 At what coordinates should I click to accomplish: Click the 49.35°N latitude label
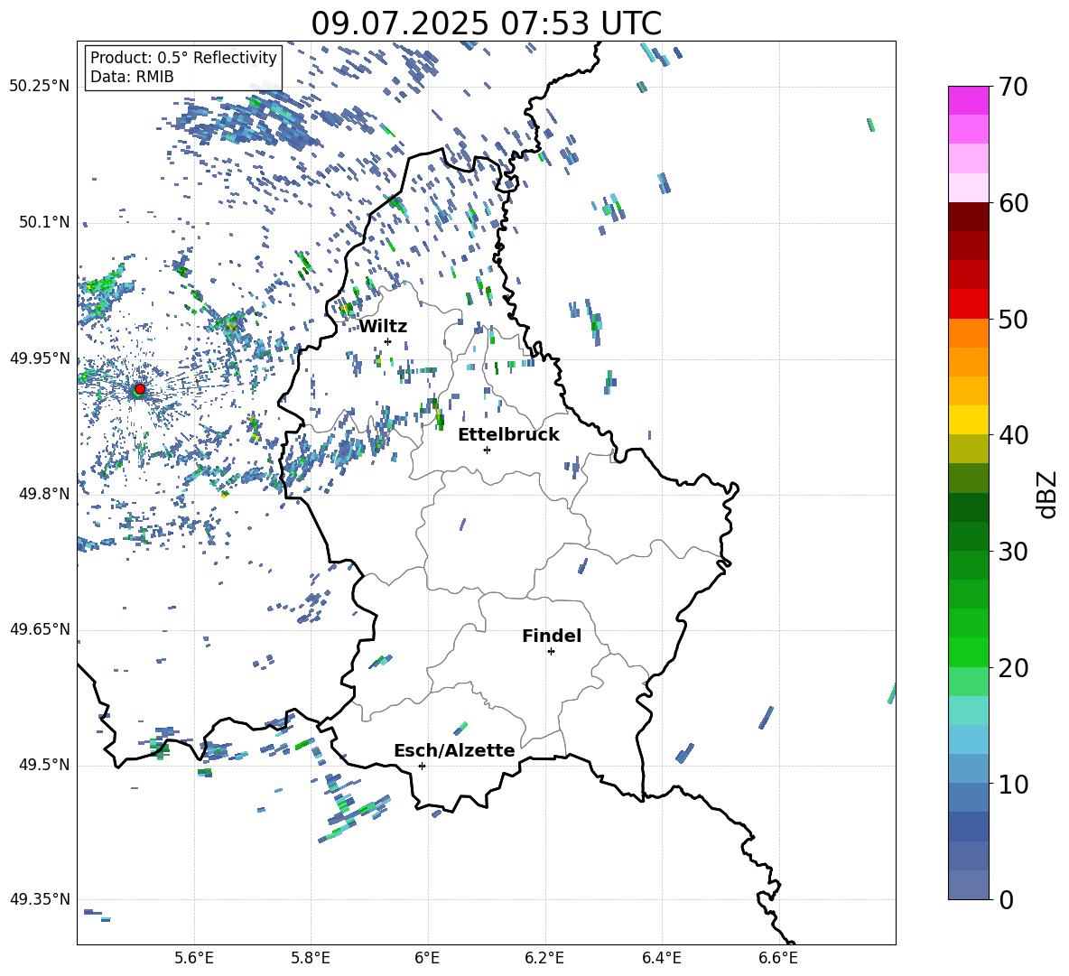coord(40,899)
